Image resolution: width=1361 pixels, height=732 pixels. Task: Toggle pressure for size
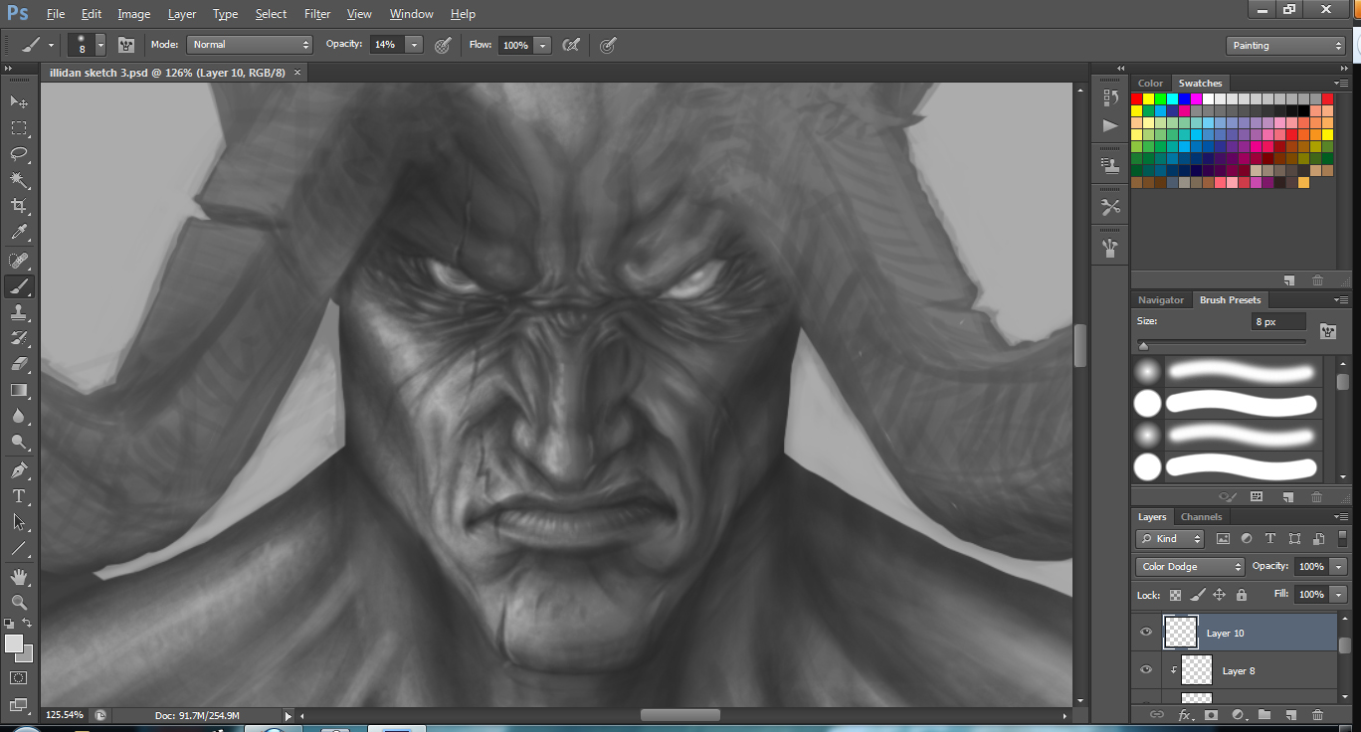point(607,45)
